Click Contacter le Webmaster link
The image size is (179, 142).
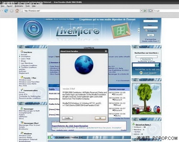30,96
